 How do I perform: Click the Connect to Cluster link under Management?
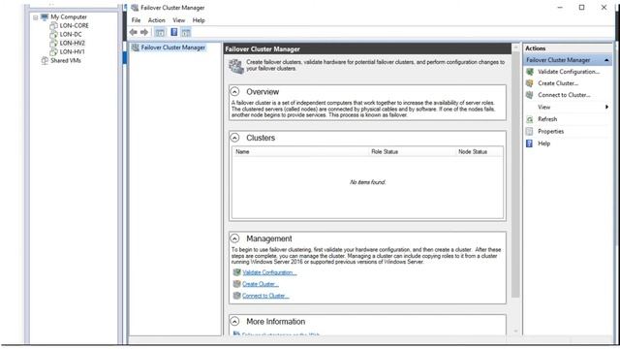click(x=265, y=296)
